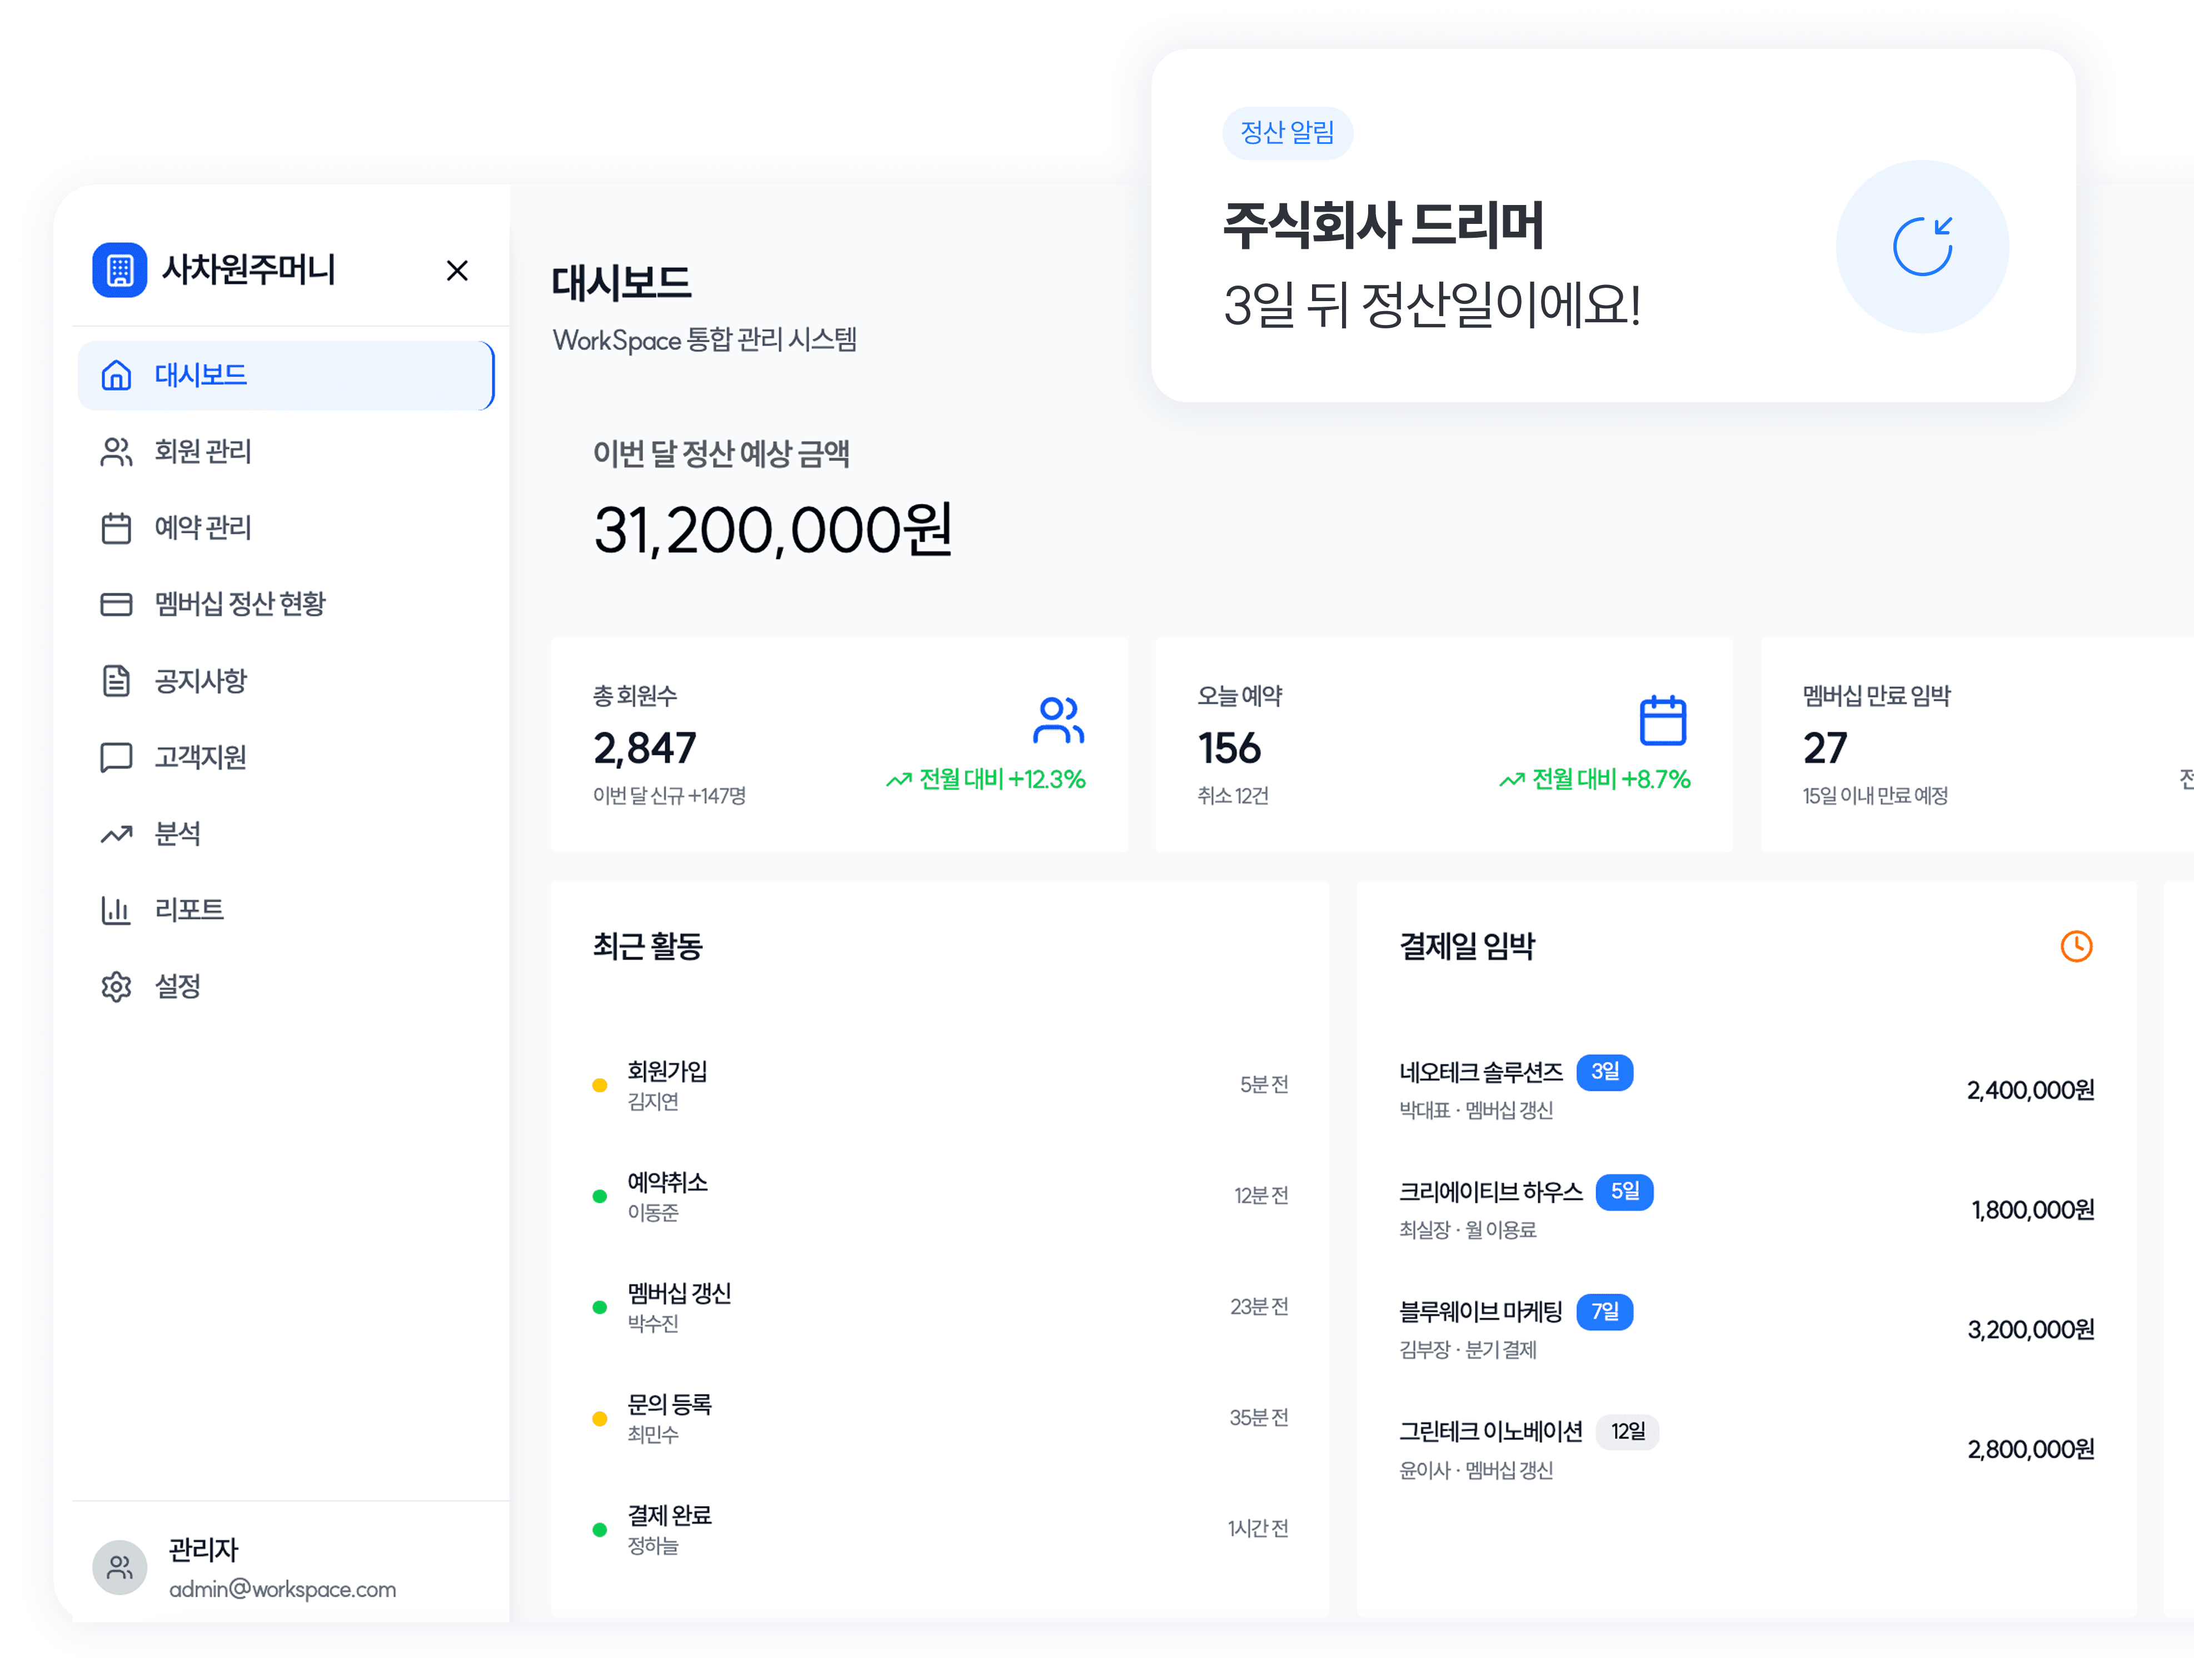Close the sidebar with the X button

pyautogui.click(x=457, y=270)
